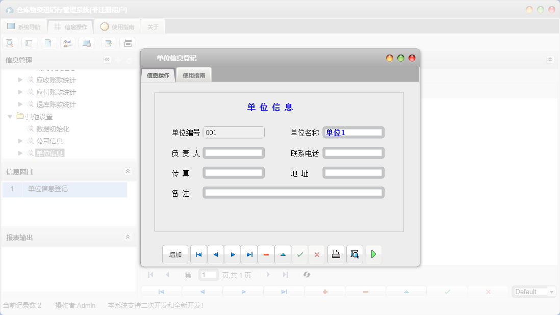This screenshot has height=315, width=560.
Task: Click the green run arrow in the dialog
Action: (373, 254)
